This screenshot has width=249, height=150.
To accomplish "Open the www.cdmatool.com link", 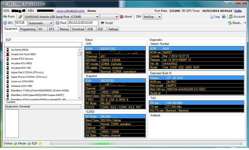I will point(70,11).
